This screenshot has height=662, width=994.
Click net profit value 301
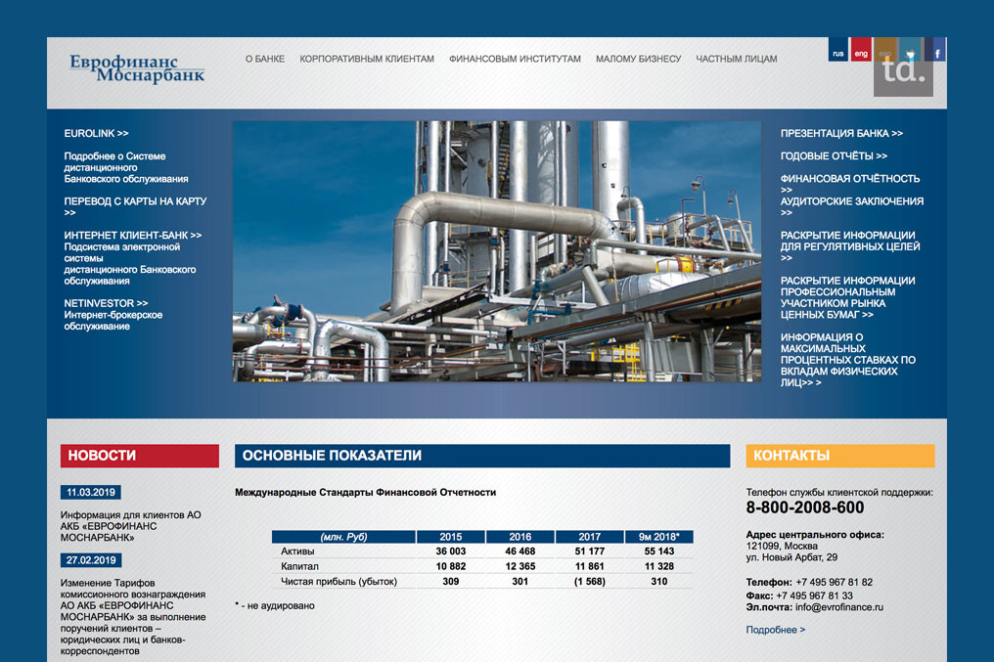point(520,582)
